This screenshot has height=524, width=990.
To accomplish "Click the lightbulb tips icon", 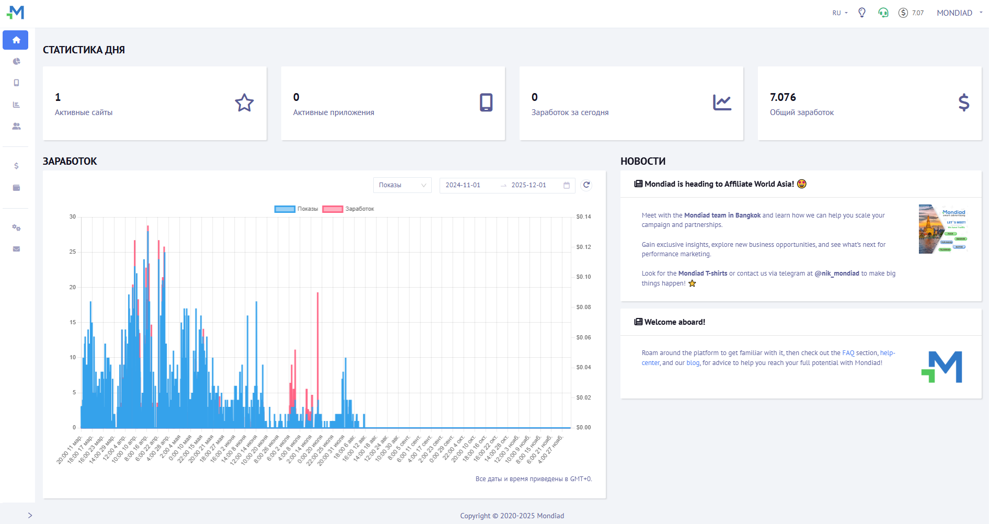I will click(x=862, y=13).
